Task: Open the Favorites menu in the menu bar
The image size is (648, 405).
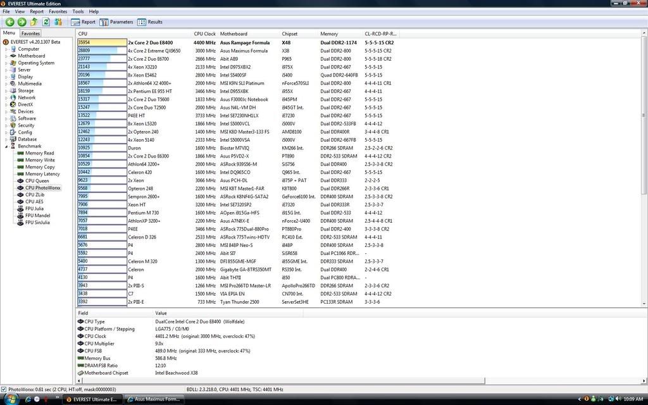Action: pyautogui.click(x=58, y=11)
